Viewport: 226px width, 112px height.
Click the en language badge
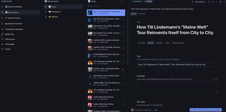[x=156, y=110]
